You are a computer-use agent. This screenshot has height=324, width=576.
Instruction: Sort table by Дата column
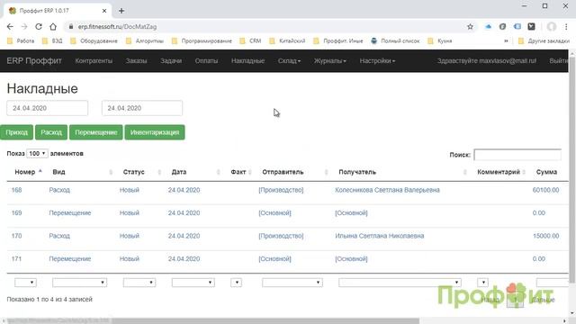[x=179, y=172]
